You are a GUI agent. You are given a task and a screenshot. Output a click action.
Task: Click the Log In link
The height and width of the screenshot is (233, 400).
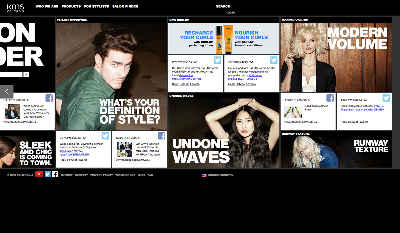(x=230, y=13)
